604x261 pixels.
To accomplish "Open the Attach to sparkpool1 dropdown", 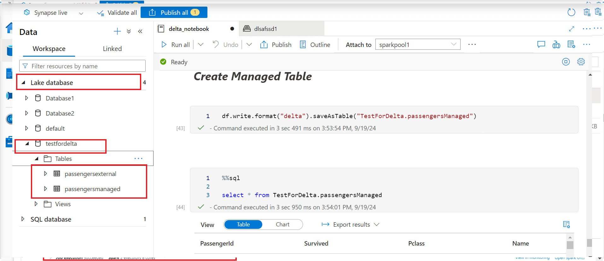I will (x=418, y=45).
